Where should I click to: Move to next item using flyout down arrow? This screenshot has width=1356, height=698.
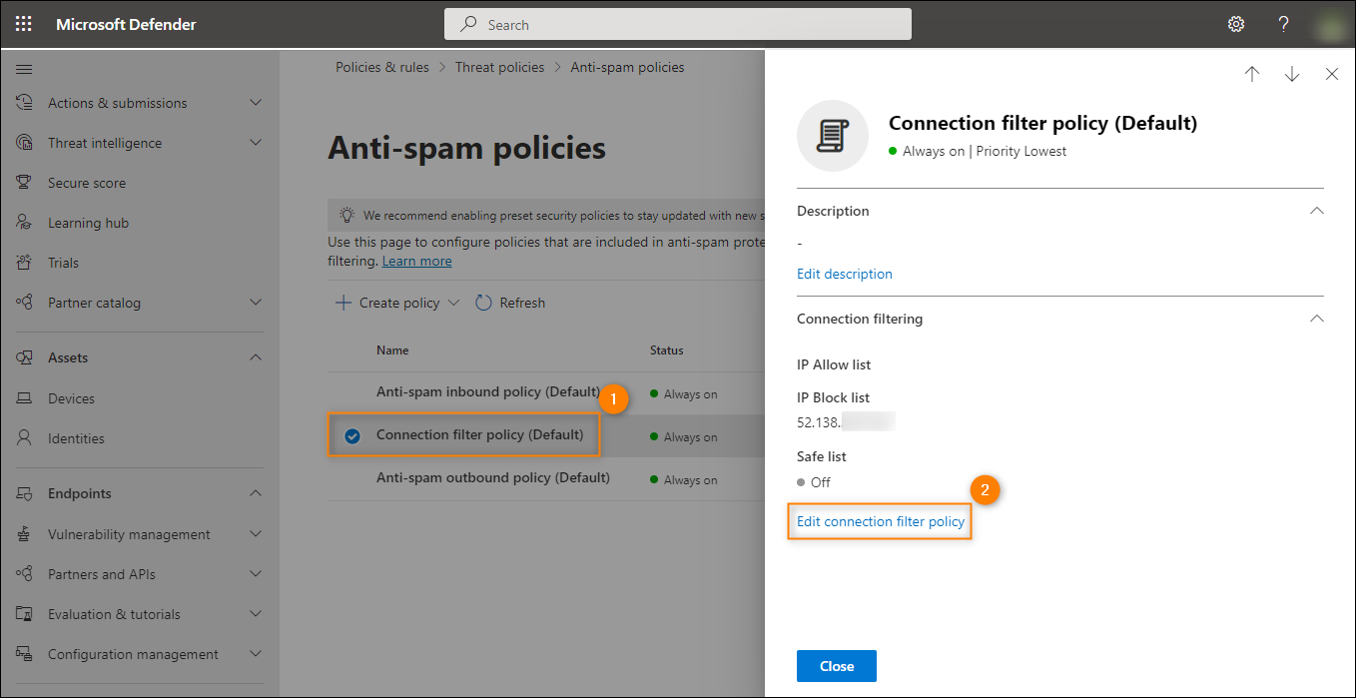[x=1292, y=73]
